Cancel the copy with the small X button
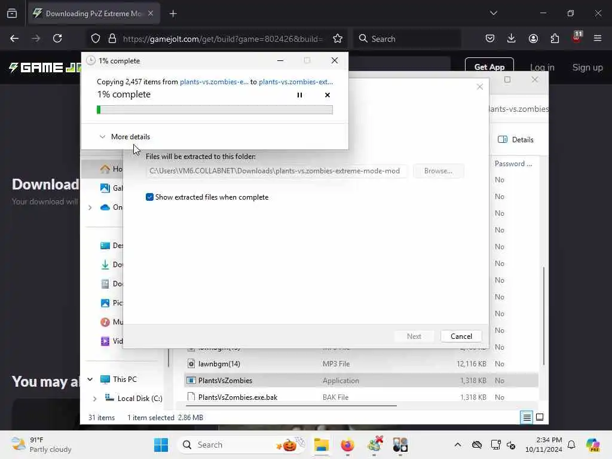The width and height of the screenshot is (612, 459). [328, 95]
